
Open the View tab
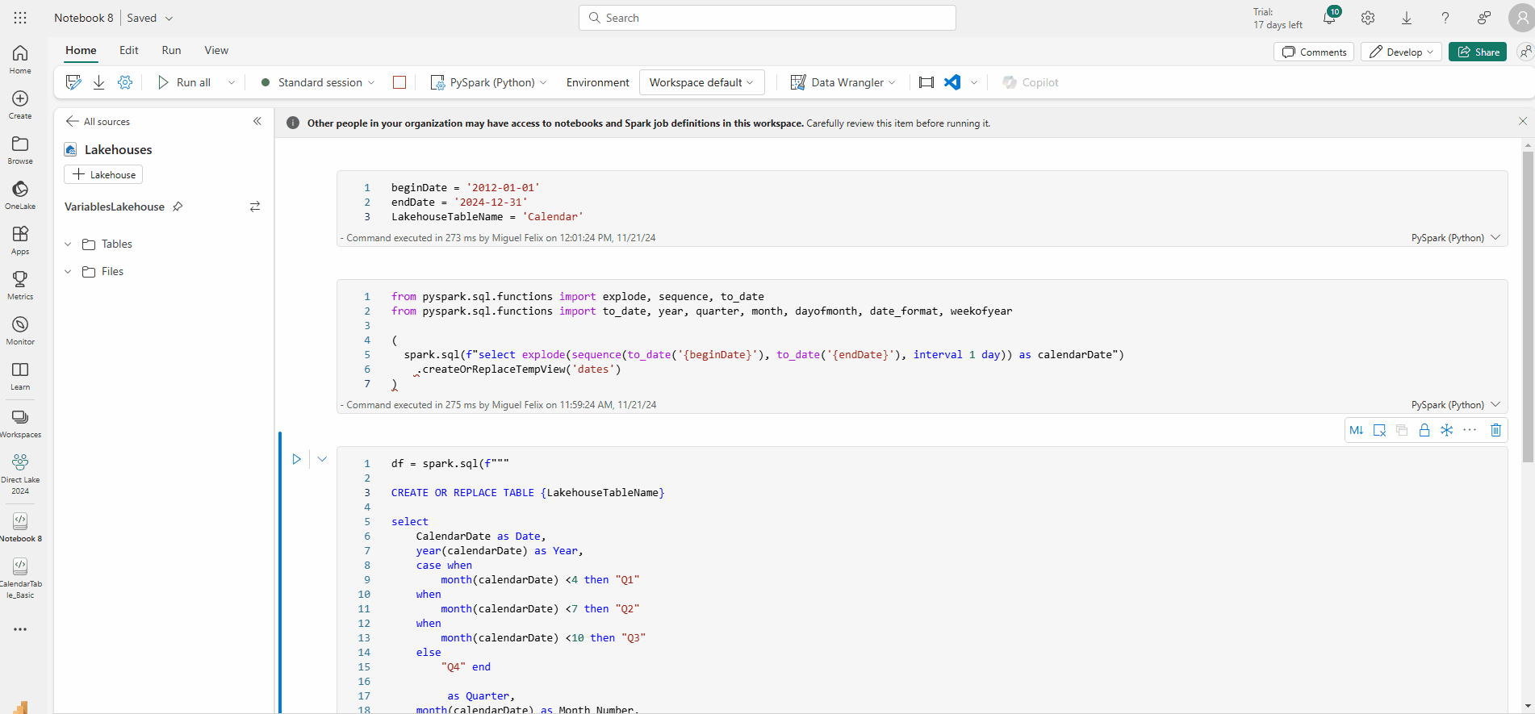tap(216, 50)
